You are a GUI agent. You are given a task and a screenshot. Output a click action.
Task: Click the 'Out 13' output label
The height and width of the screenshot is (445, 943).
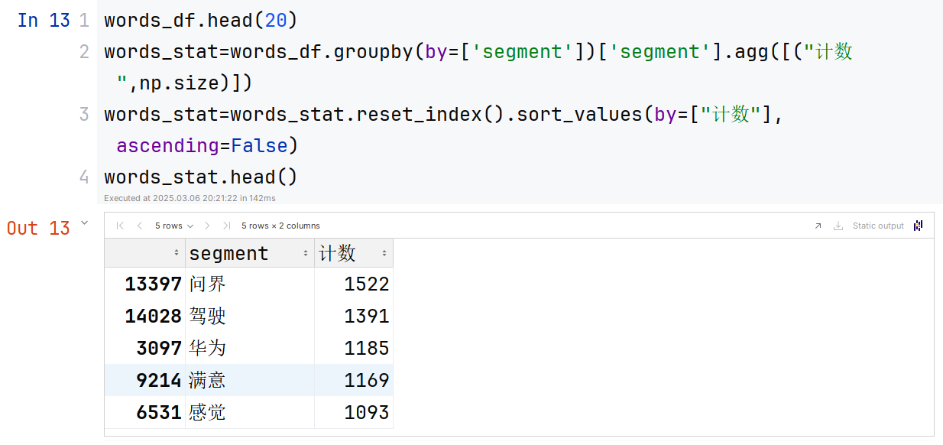click(x=38, y=228)
